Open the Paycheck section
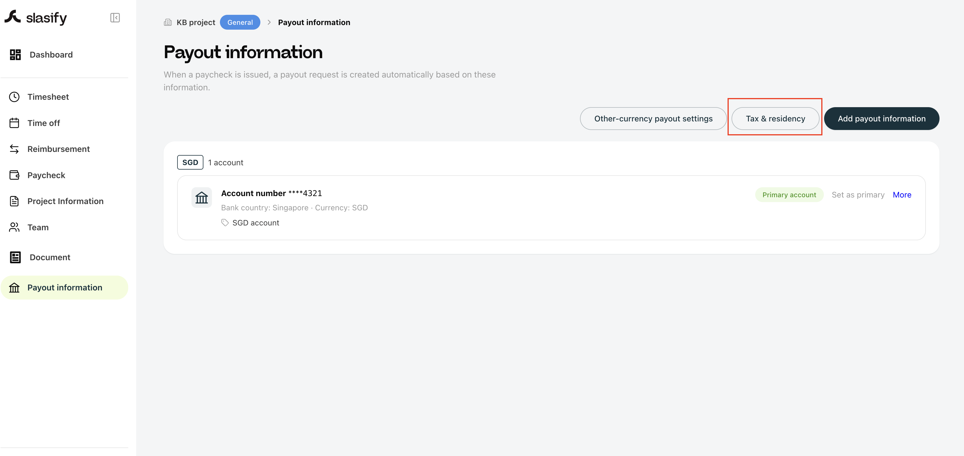The width and height of the screenshot is (964, 456). click(64, 175)
